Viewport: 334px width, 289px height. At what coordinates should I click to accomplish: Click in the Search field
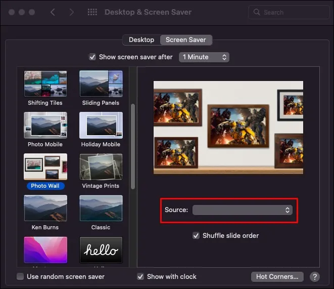click(289, 12)
